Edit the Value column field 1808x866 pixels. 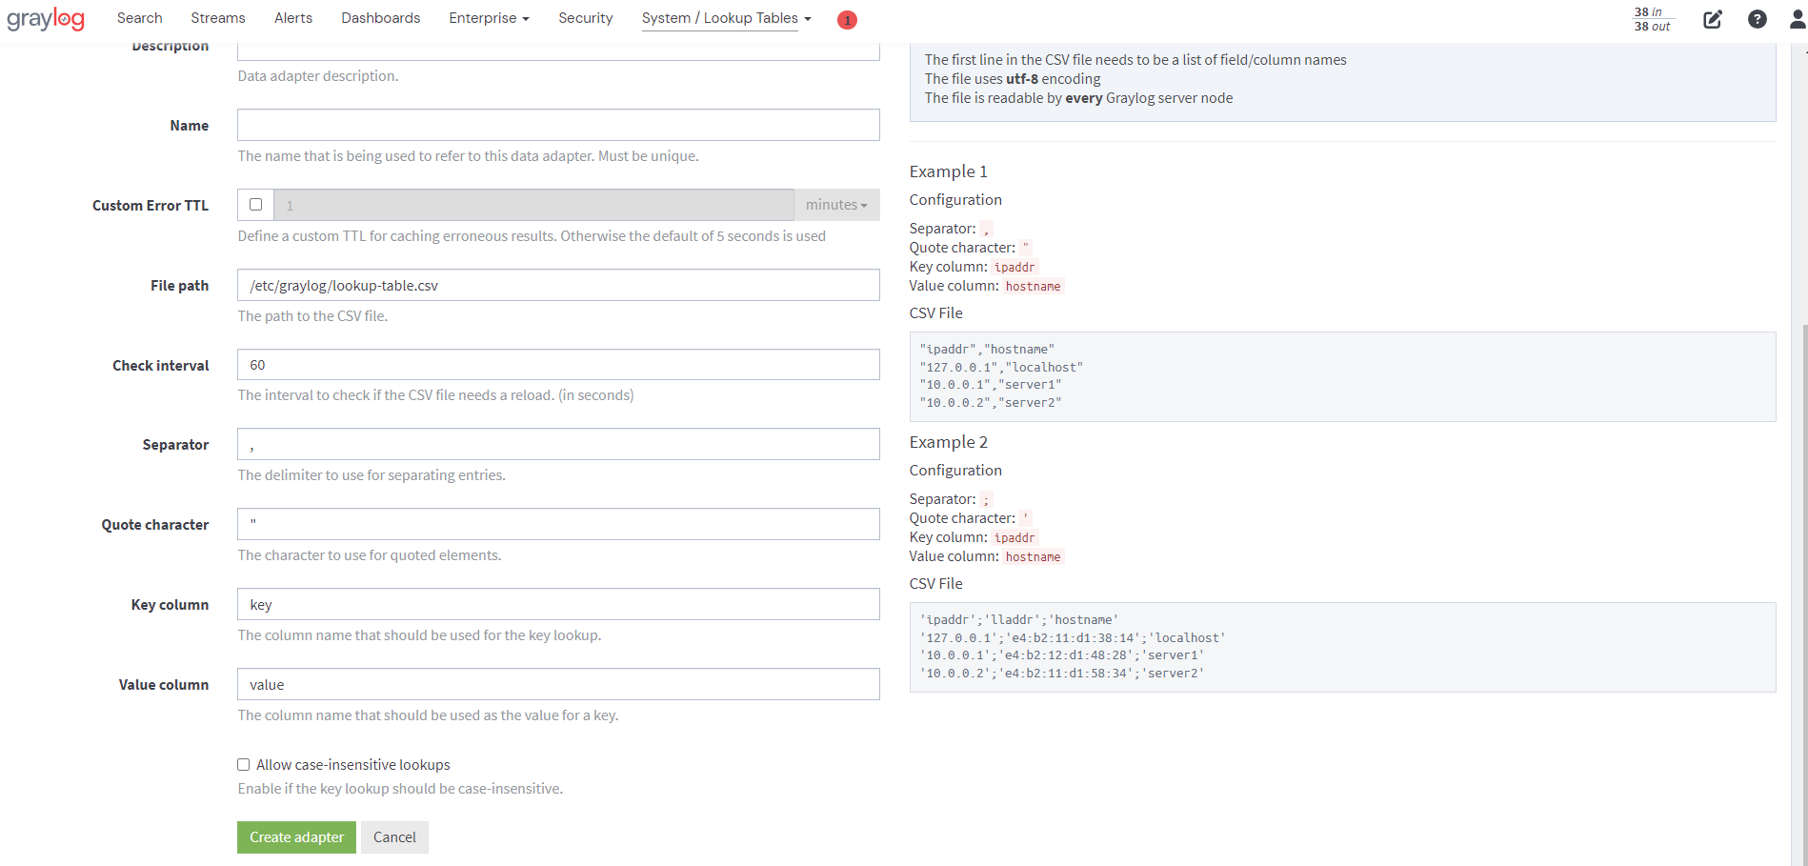558,684
